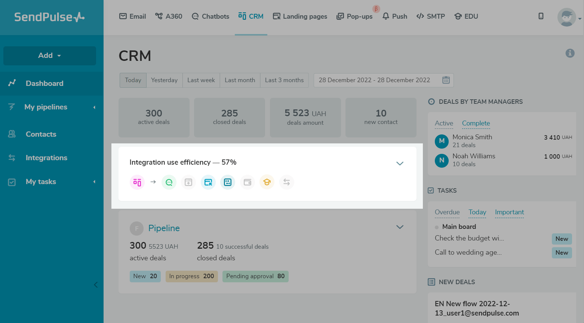Open the calendar date picker icon
584x323 pixels.
[446, 80]
